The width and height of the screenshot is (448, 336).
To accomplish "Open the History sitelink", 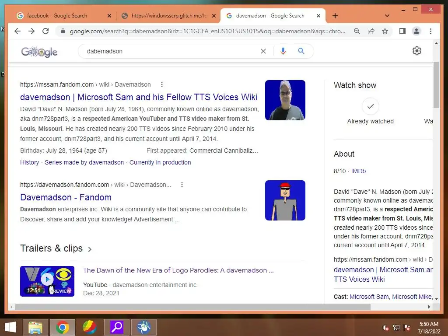I will (x=29, y=162).
